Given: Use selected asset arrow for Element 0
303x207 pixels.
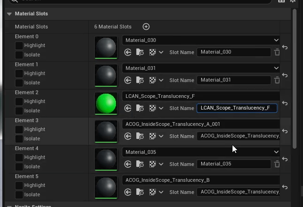Looking at the screenshot, I should coord(128,52).
